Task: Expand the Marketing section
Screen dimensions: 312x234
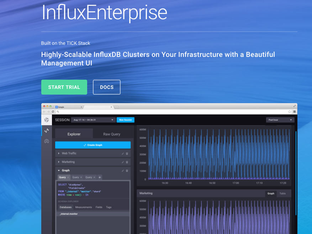Action: pyautogui.click(x=59, y=162)
